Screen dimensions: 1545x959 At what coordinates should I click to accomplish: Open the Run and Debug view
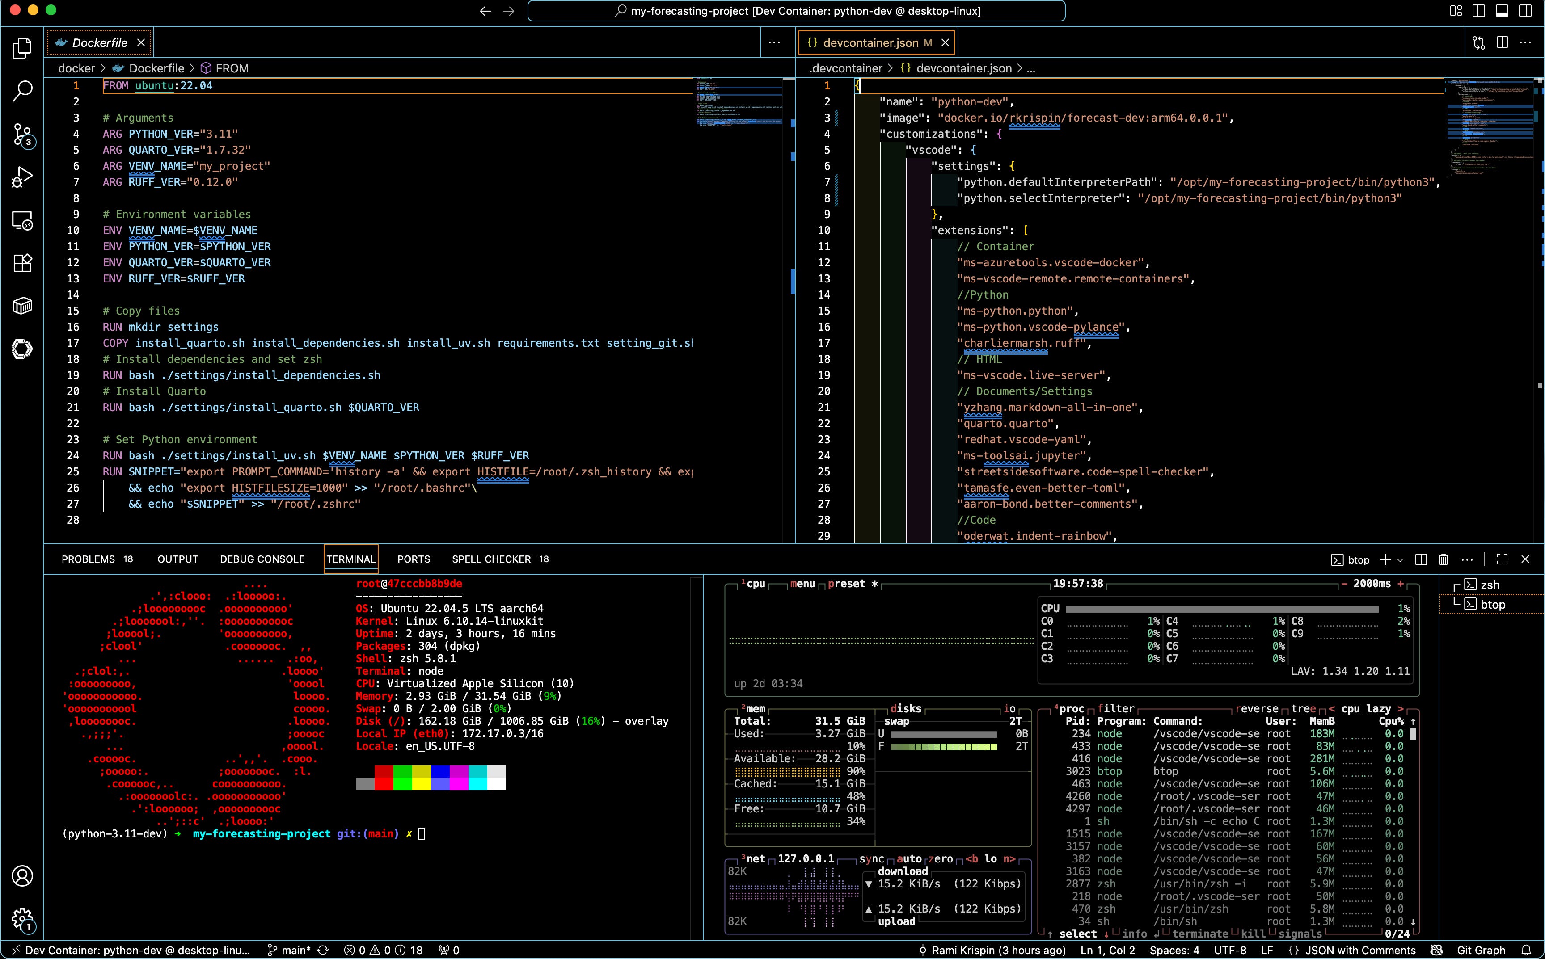[22, 177]
